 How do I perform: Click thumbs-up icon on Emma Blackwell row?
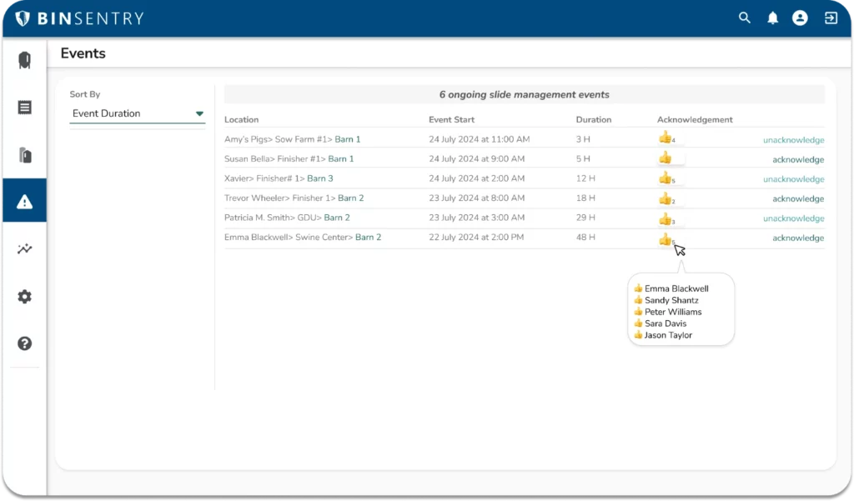point(665,239)
